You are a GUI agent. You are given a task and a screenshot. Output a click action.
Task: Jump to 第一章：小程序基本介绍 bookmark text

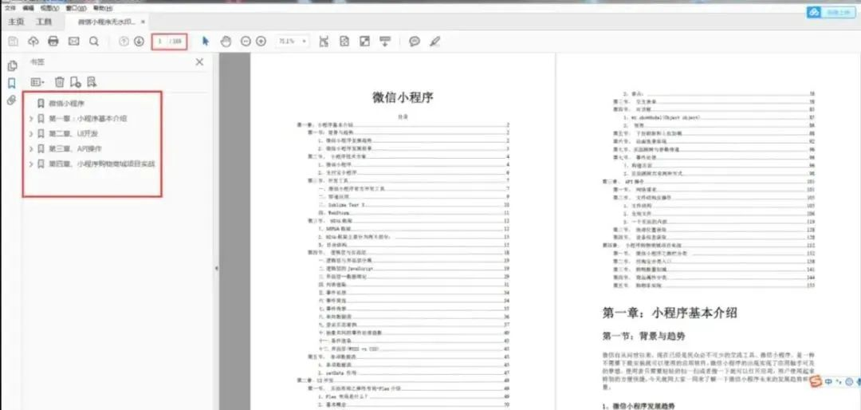click(x=88, y=118)
